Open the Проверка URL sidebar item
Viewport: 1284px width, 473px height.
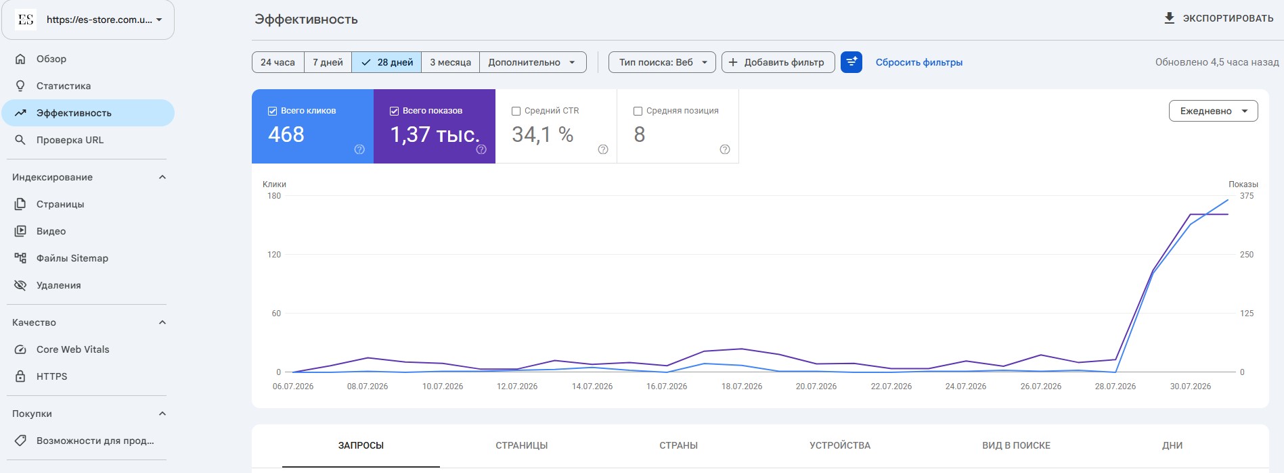pos(88,140)
